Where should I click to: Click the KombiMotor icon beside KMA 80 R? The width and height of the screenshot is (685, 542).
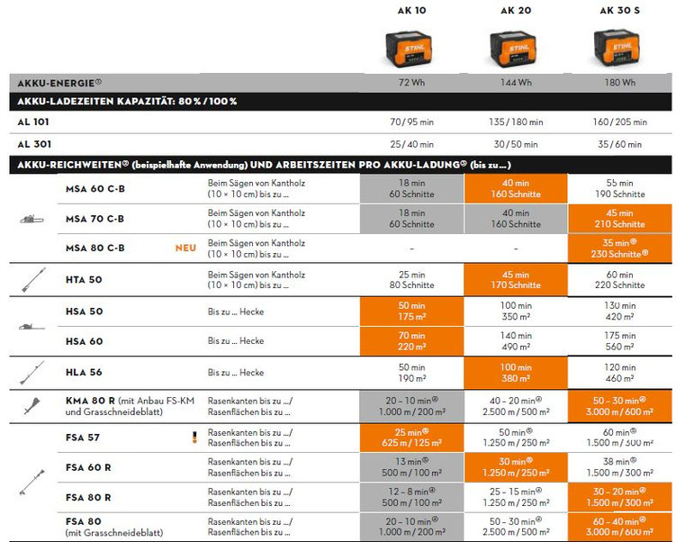(32, 406)
